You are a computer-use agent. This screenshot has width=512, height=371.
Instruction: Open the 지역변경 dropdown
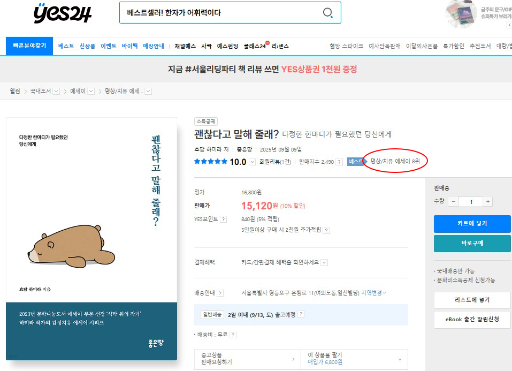point(373,293)
